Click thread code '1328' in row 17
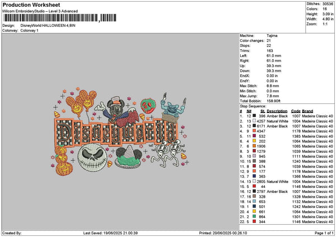336x237 pixels. [x=296, y=197]
